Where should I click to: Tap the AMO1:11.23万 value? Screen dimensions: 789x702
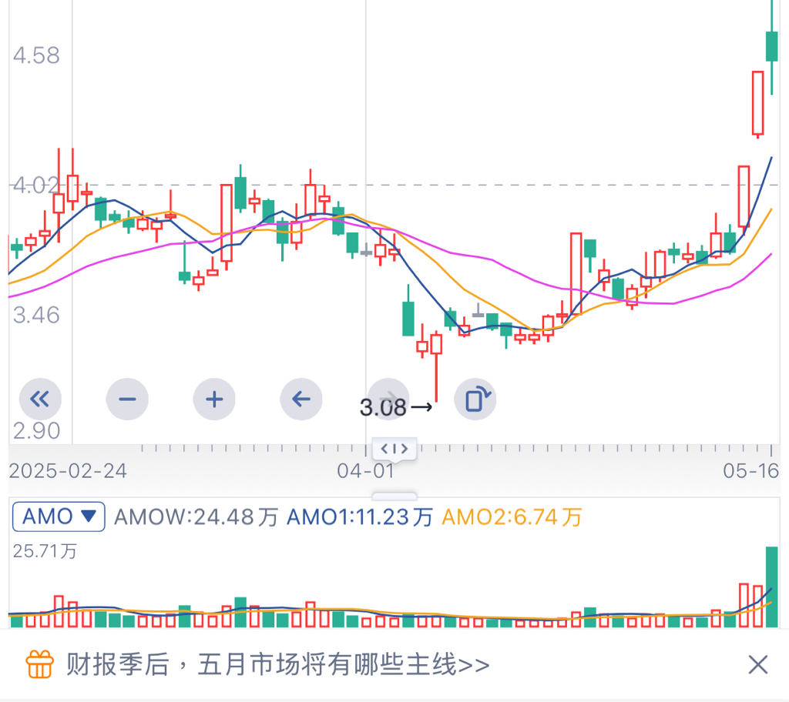click(360, 517)
